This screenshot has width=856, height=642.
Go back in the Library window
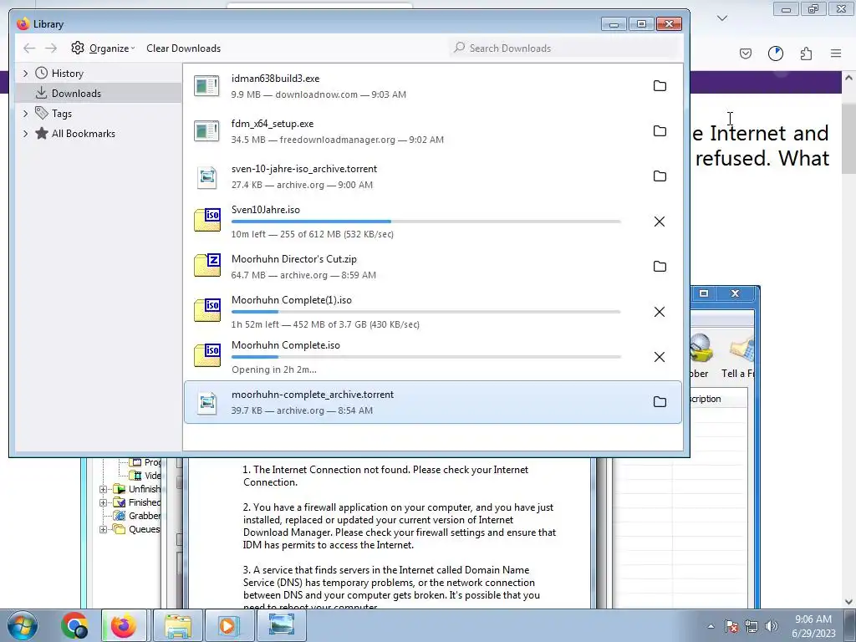(x=29, y=48)
